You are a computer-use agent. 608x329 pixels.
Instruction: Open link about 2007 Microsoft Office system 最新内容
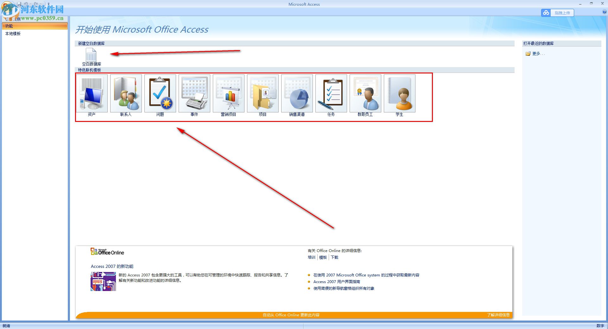366,275
